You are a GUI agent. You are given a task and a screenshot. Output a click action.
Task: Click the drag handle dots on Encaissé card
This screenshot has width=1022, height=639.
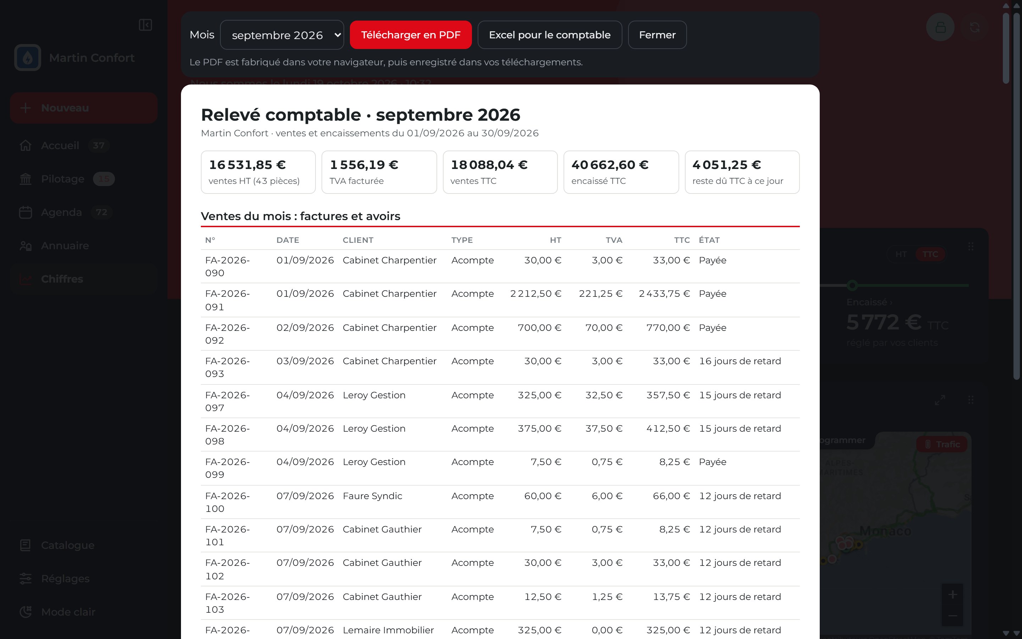[971, 246]
